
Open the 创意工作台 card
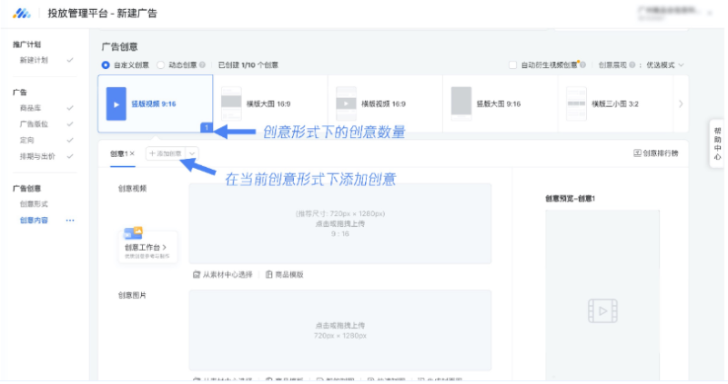147,245
